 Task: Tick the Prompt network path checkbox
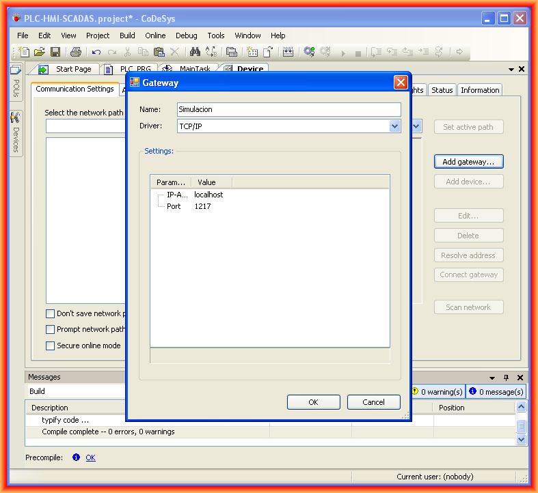pos(50,330)
